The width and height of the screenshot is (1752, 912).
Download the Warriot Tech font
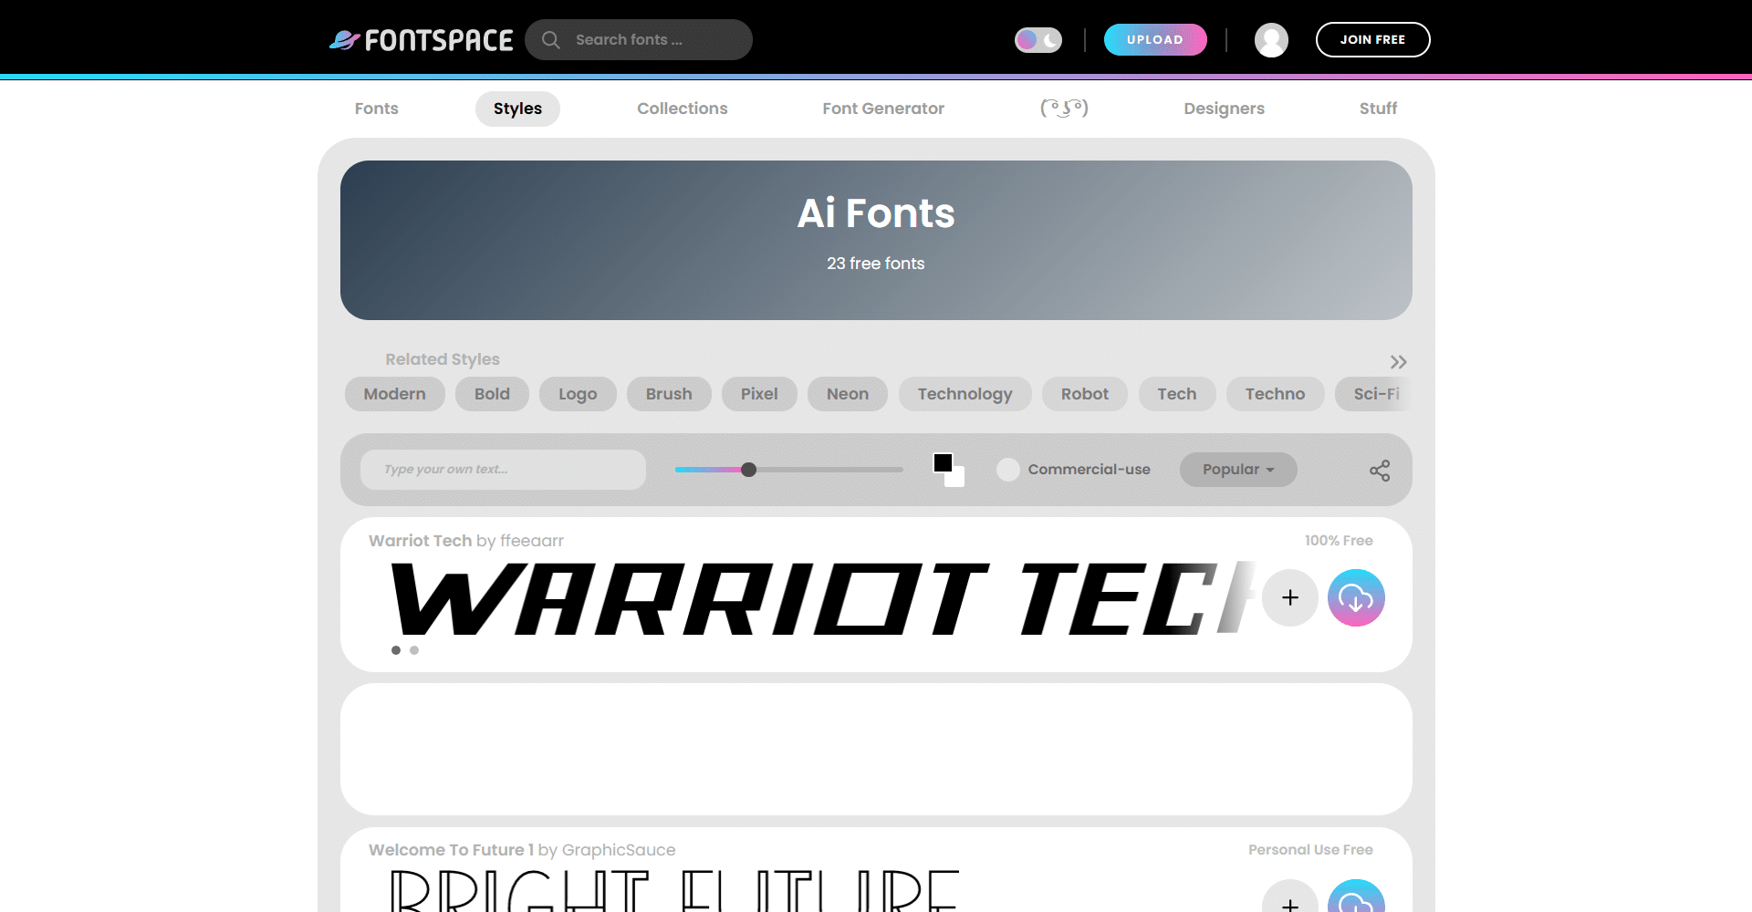(x=1356, y=598)
